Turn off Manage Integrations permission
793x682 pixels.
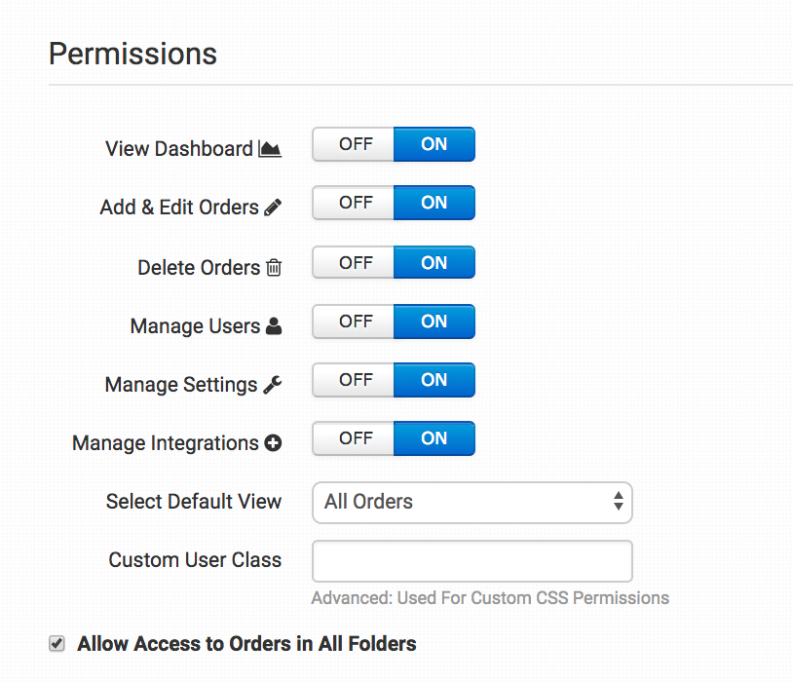click(x=355, y=438)
